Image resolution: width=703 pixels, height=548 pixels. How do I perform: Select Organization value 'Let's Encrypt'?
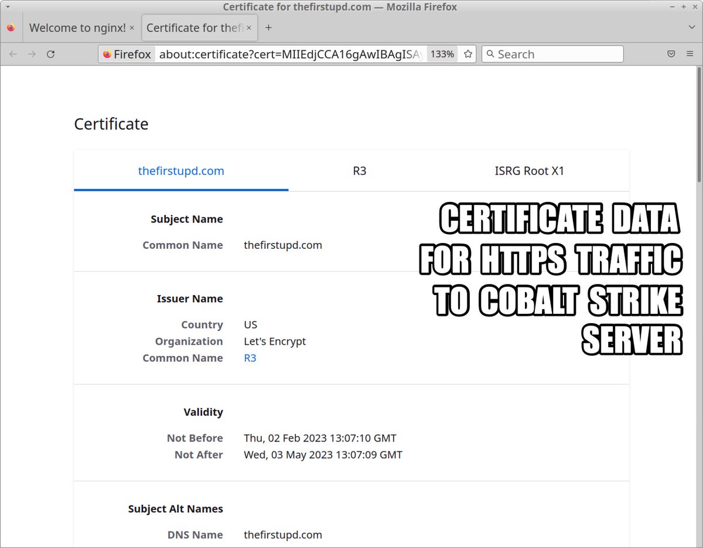(x=275, y=341)
